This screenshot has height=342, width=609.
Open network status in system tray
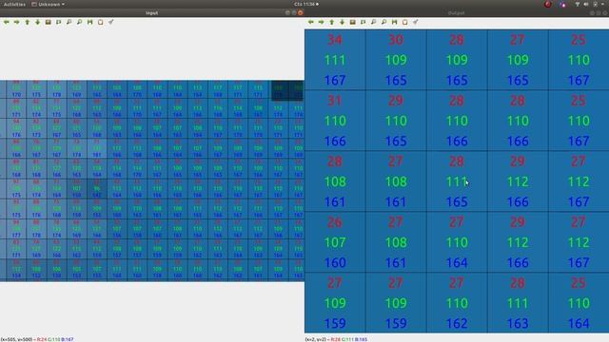578,4
